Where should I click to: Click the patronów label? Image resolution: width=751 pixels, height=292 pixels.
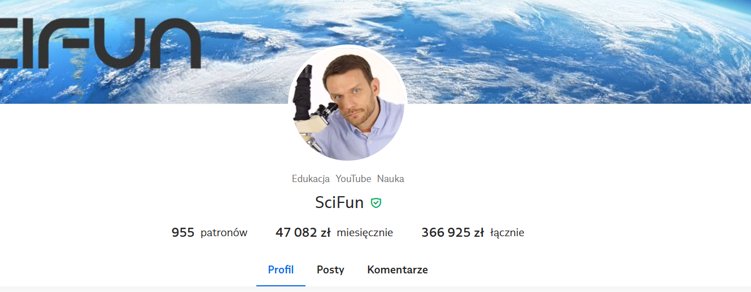(x=224, y=233)
